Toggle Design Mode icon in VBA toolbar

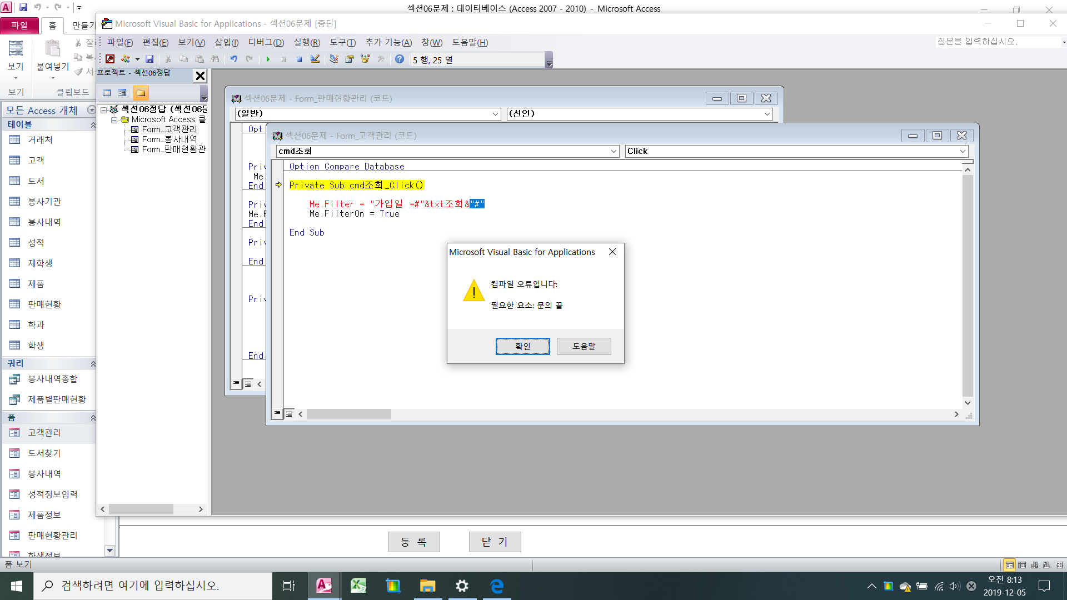315,59
